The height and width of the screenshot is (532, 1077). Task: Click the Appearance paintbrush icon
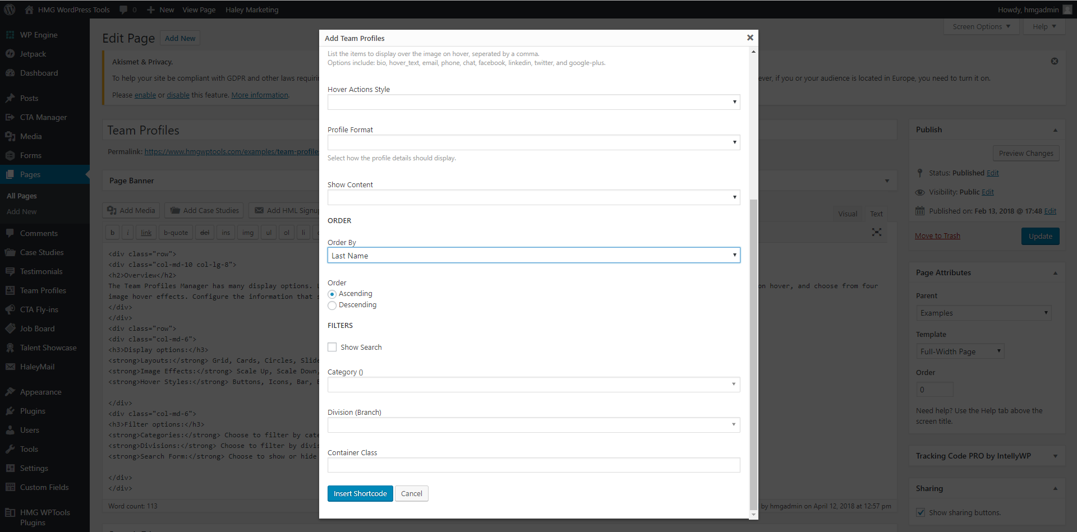(10, 392)
